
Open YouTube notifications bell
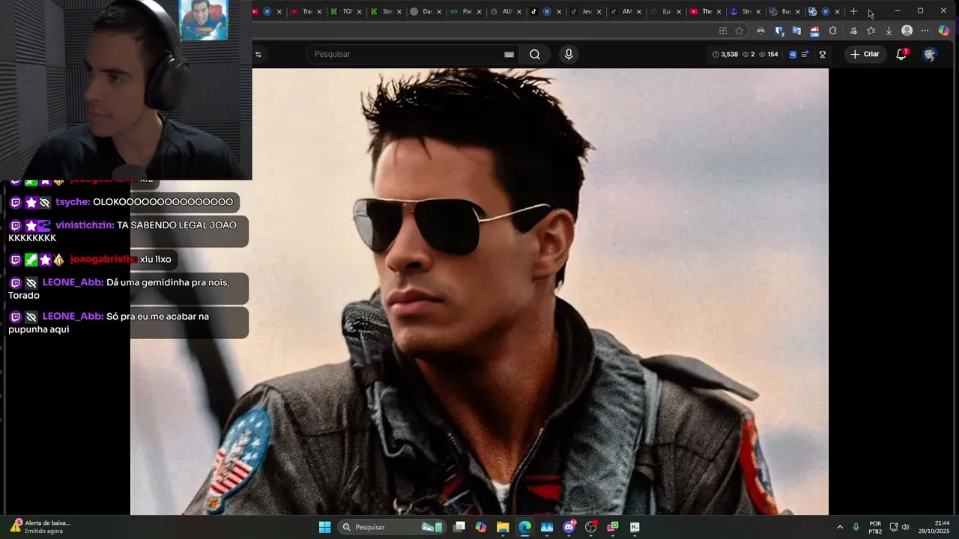901,54
